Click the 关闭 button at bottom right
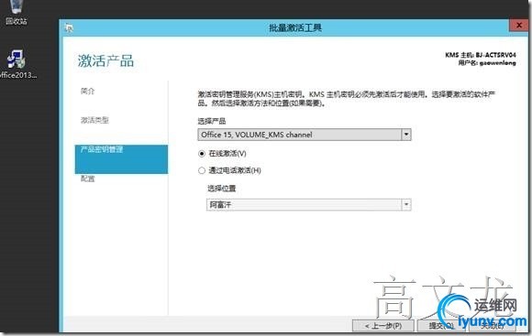The height and width of the screenshot is (336, 532). click(x=493, y=326)
